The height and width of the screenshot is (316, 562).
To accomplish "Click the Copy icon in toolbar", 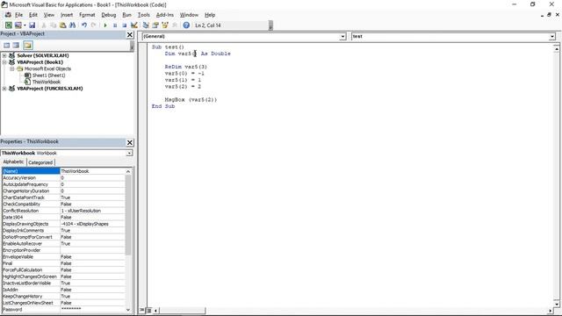I will (53, 25).
